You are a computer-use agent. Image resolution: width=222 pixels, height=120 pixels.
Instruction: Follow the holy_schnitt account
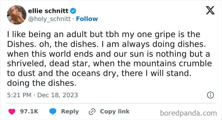[87, 19]
